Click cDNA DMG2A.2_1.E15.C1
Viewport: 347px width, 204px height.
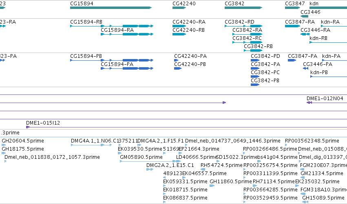point(150,169)
